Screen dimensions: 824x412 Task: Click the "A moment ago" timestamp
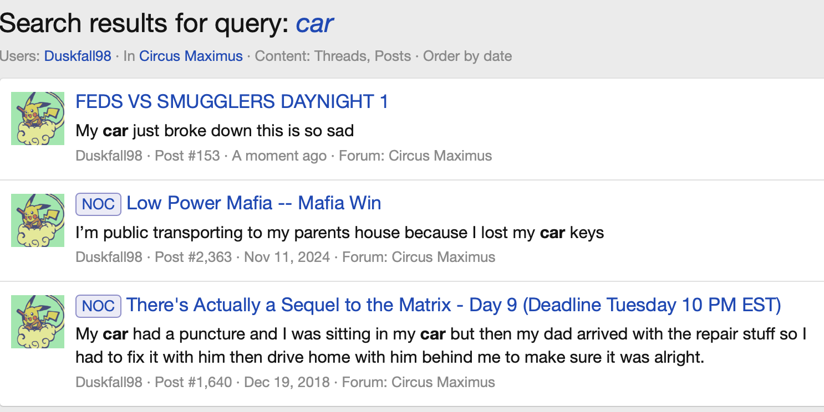click(x=279, y=156)
